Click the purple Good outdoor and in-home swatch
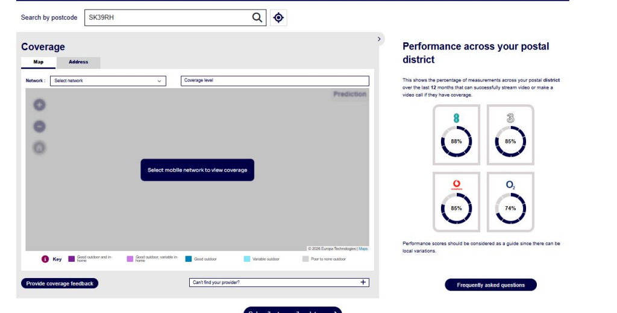617x313 pixels. point(71,259)
